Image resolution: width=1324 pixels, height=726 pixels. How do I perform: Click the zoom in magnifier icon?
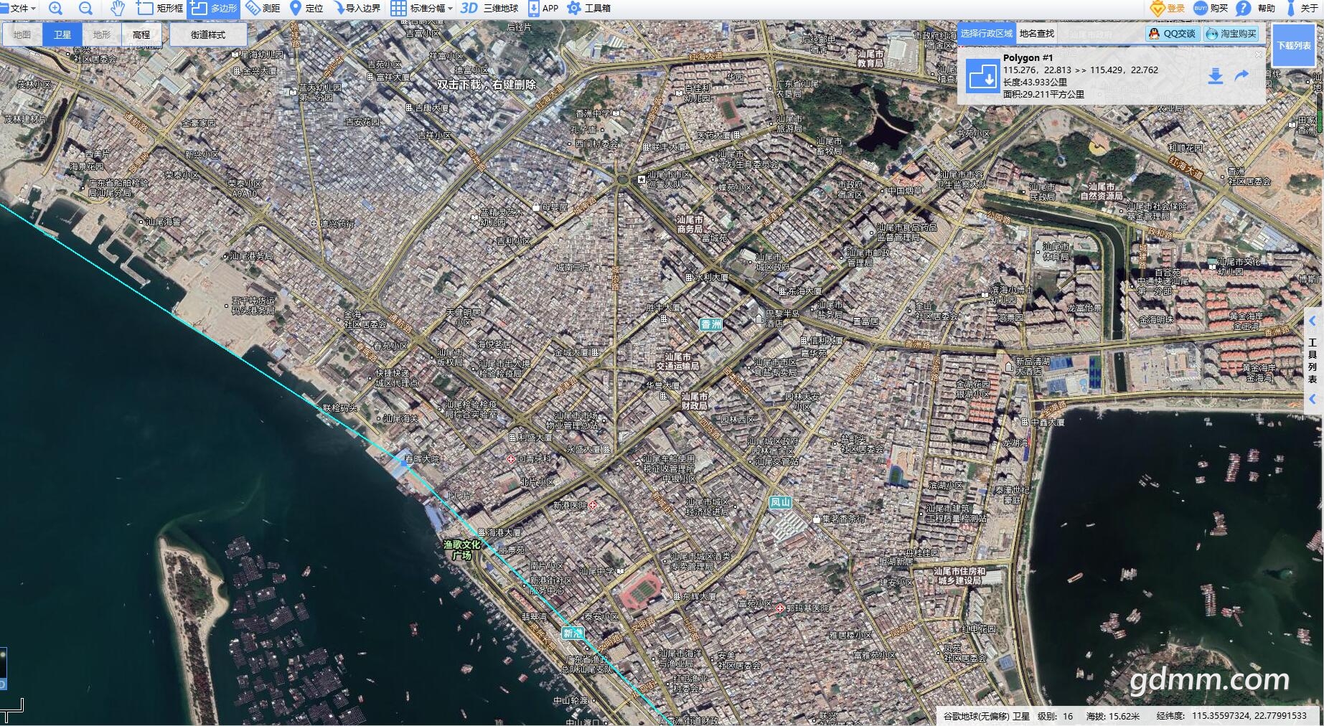[55, 9]
